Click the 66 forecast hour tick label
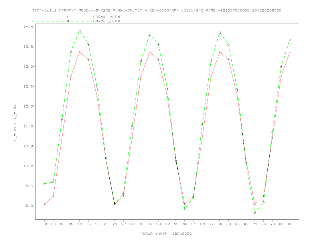Viewport: 316px width, 244px height. [237, 224]
